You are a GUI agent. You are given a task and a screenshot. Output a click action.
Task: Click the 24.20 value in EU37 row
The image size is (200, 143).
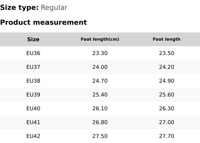coord(166,67)
